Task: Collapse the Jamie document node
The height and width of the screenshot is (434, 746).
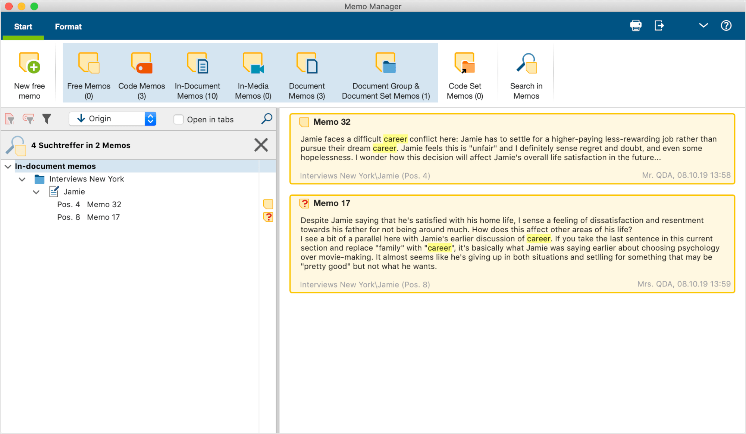Action: point(36,192)
